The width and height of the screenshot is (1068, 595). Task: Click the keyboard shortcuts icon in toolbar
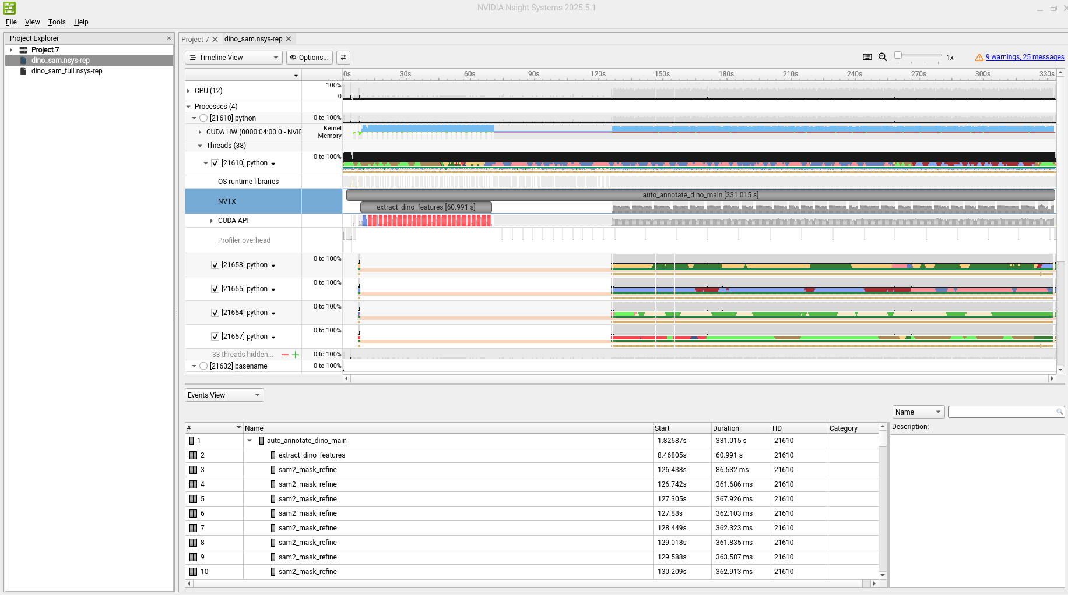(867, 57)
